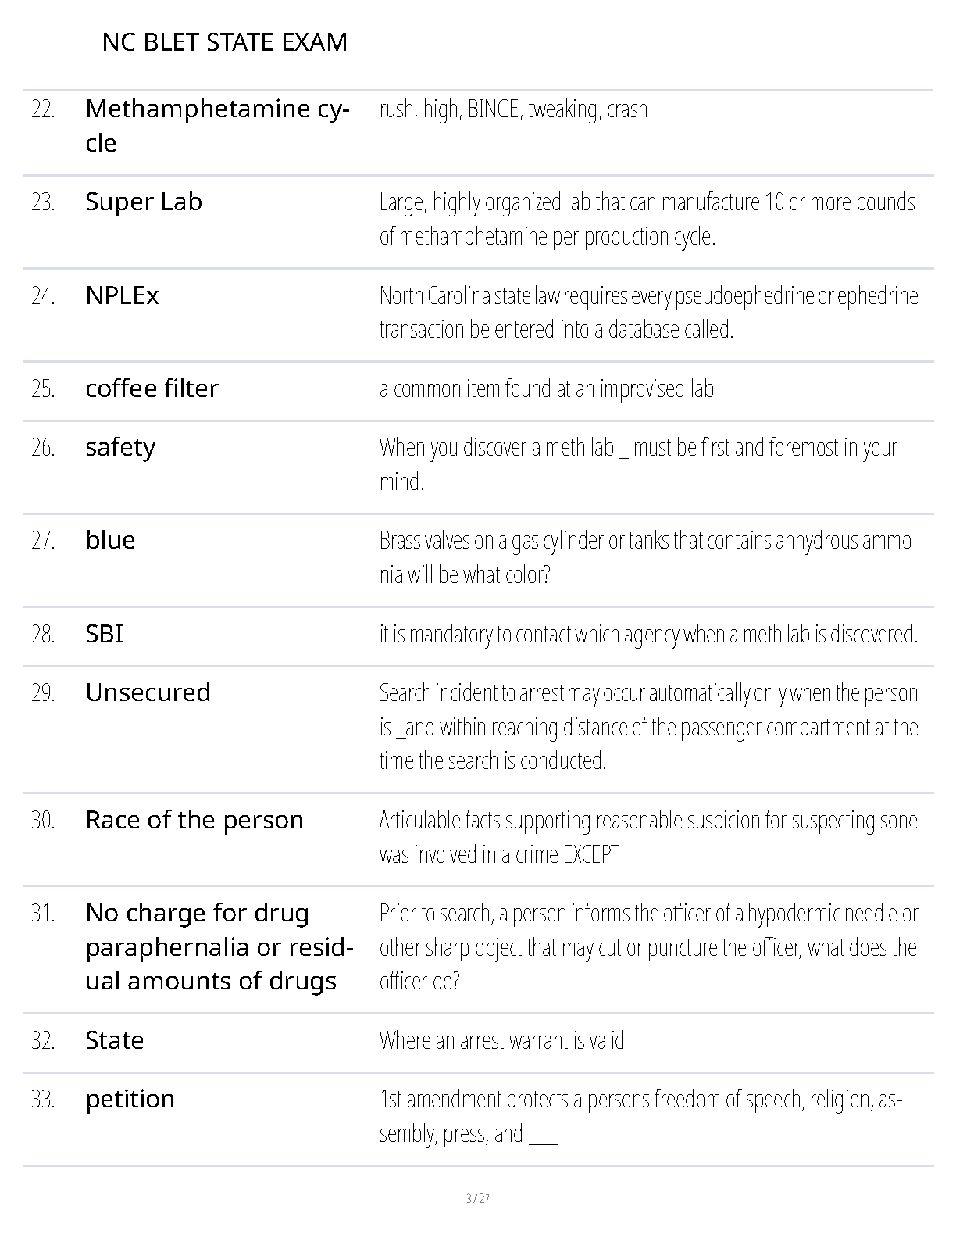This screenshot has width=956, height=1238.
Task: Click the term "State" in row 32
Action: (x=114, y=1040)
